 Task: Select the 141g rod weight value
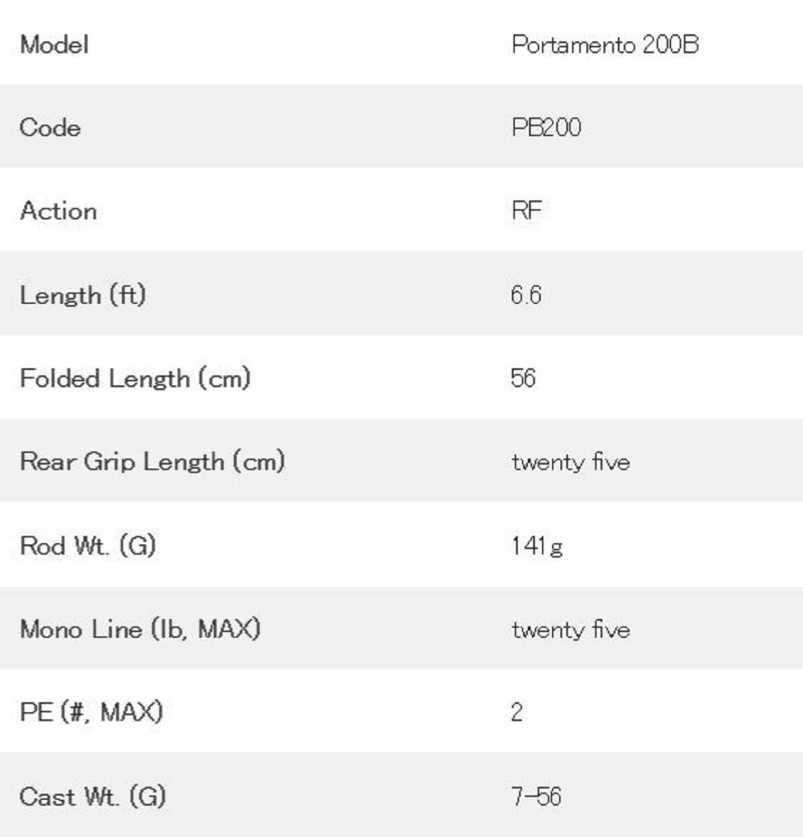(536, 546)
